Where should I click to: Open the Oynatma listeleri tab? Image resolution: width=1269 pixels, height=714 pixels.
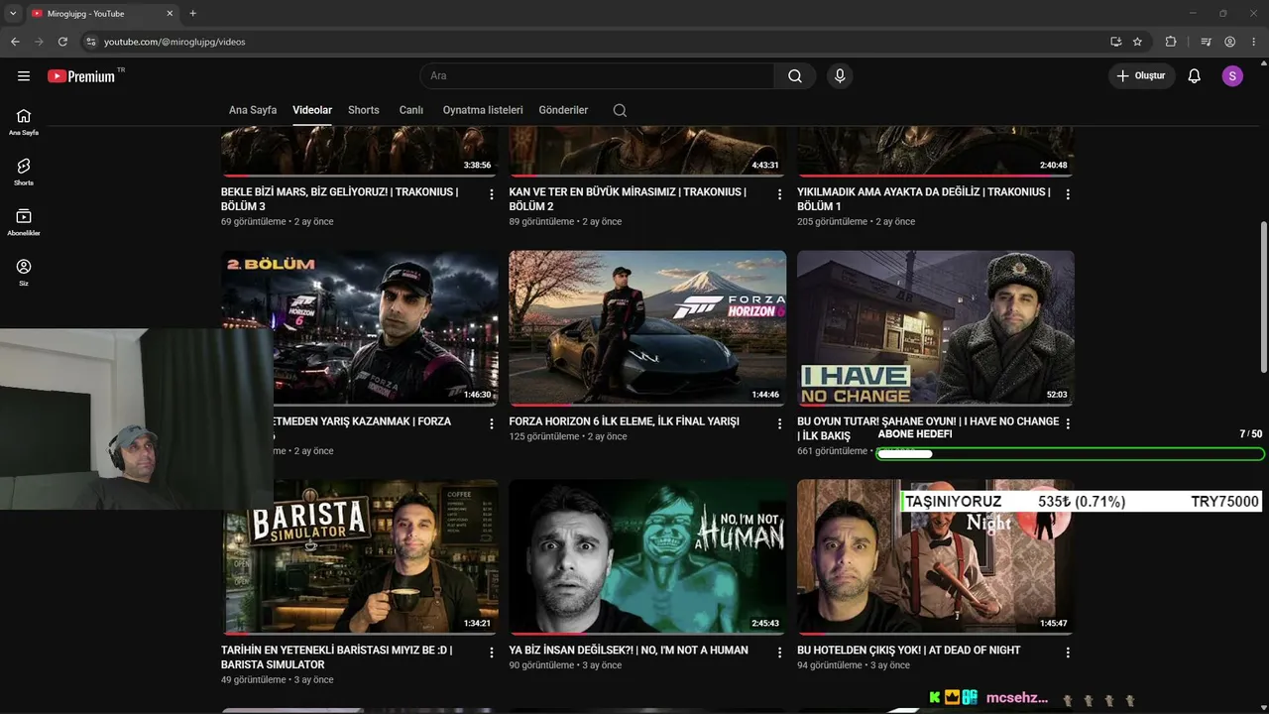pos(483,110)
